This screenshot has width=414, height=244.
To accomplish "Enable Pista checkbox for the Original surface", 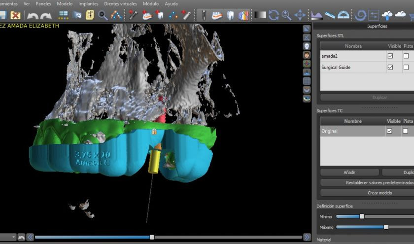I will tap(406, 131).
